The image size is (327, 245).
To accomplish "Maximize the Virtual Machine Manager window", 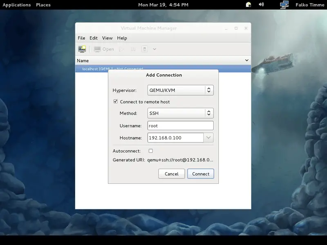I will point(236,28).
